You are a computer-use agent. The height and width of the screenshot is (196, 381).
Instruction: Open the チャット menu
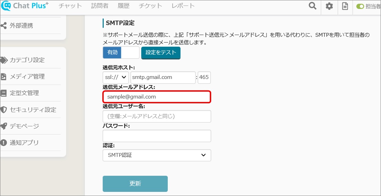pos(70,6)
